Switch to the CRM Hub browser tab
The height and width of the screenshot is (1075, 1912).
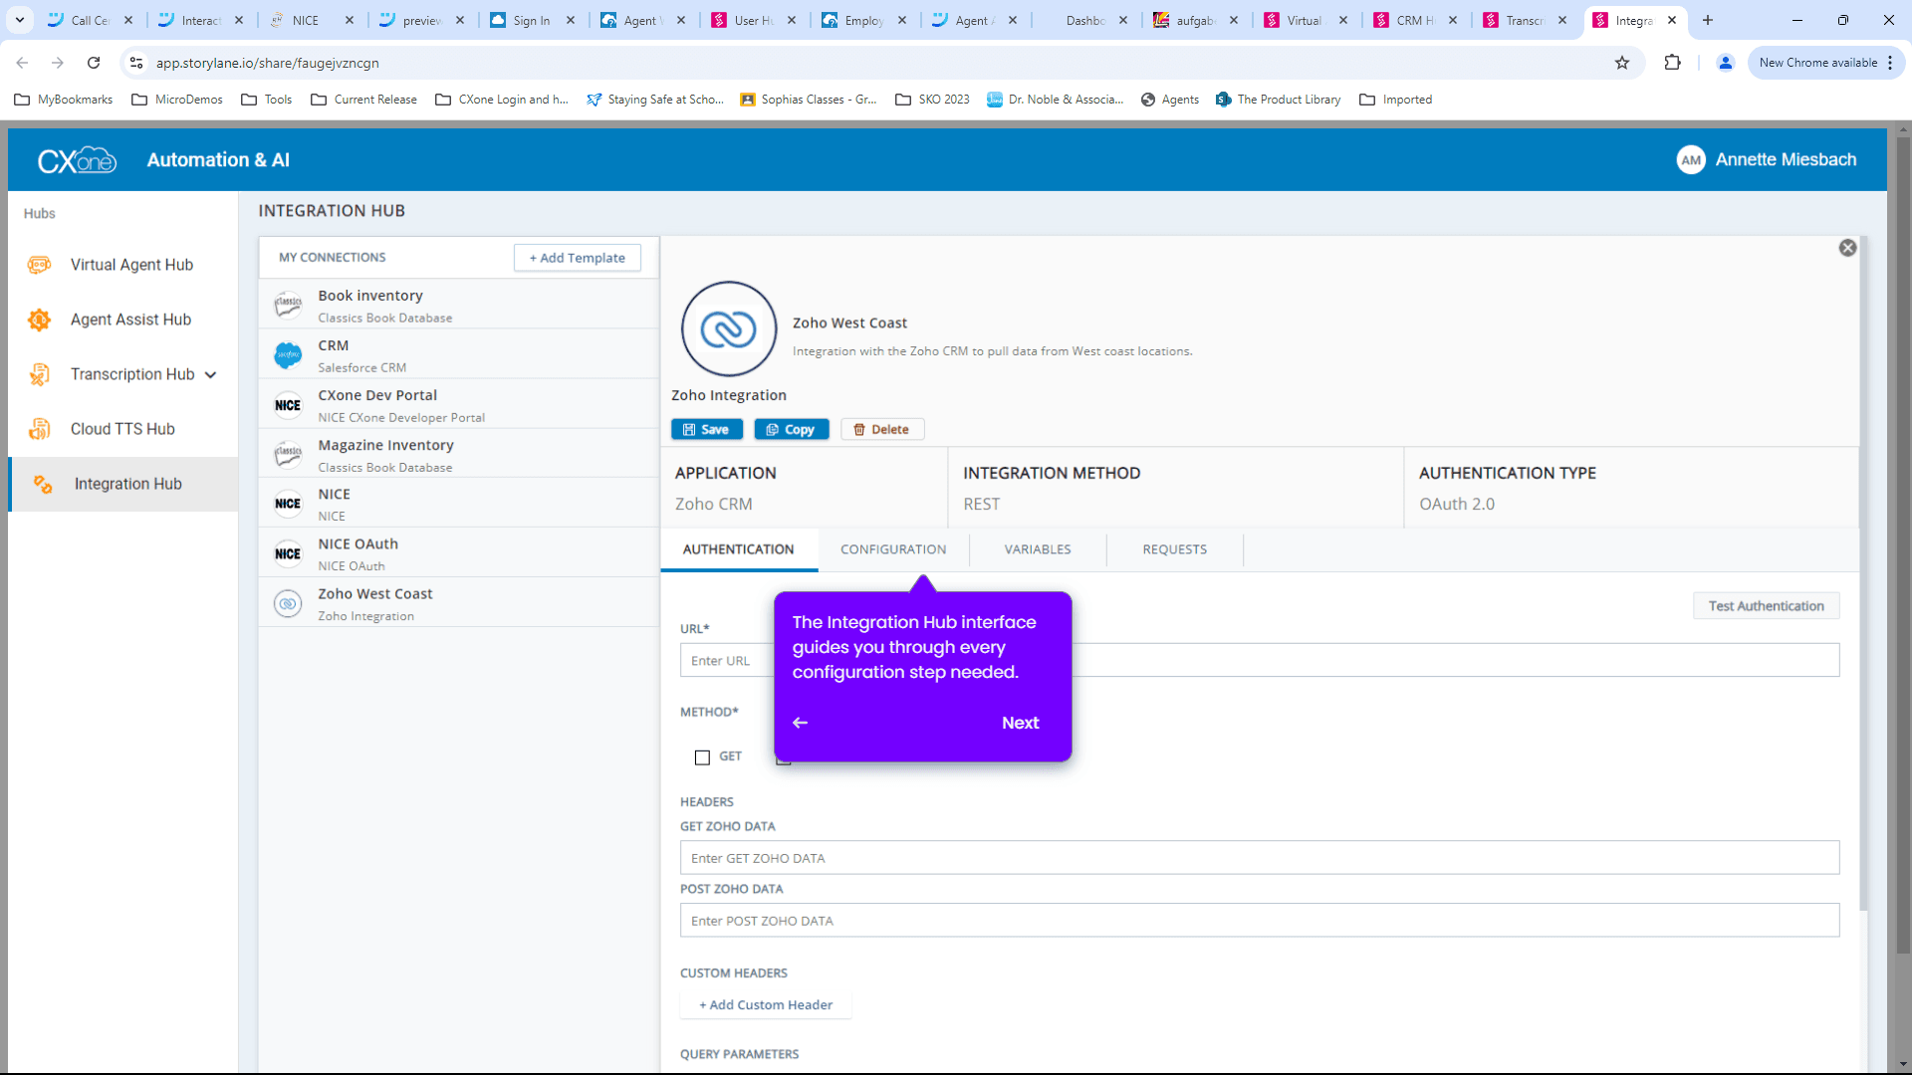point(1415,20)
